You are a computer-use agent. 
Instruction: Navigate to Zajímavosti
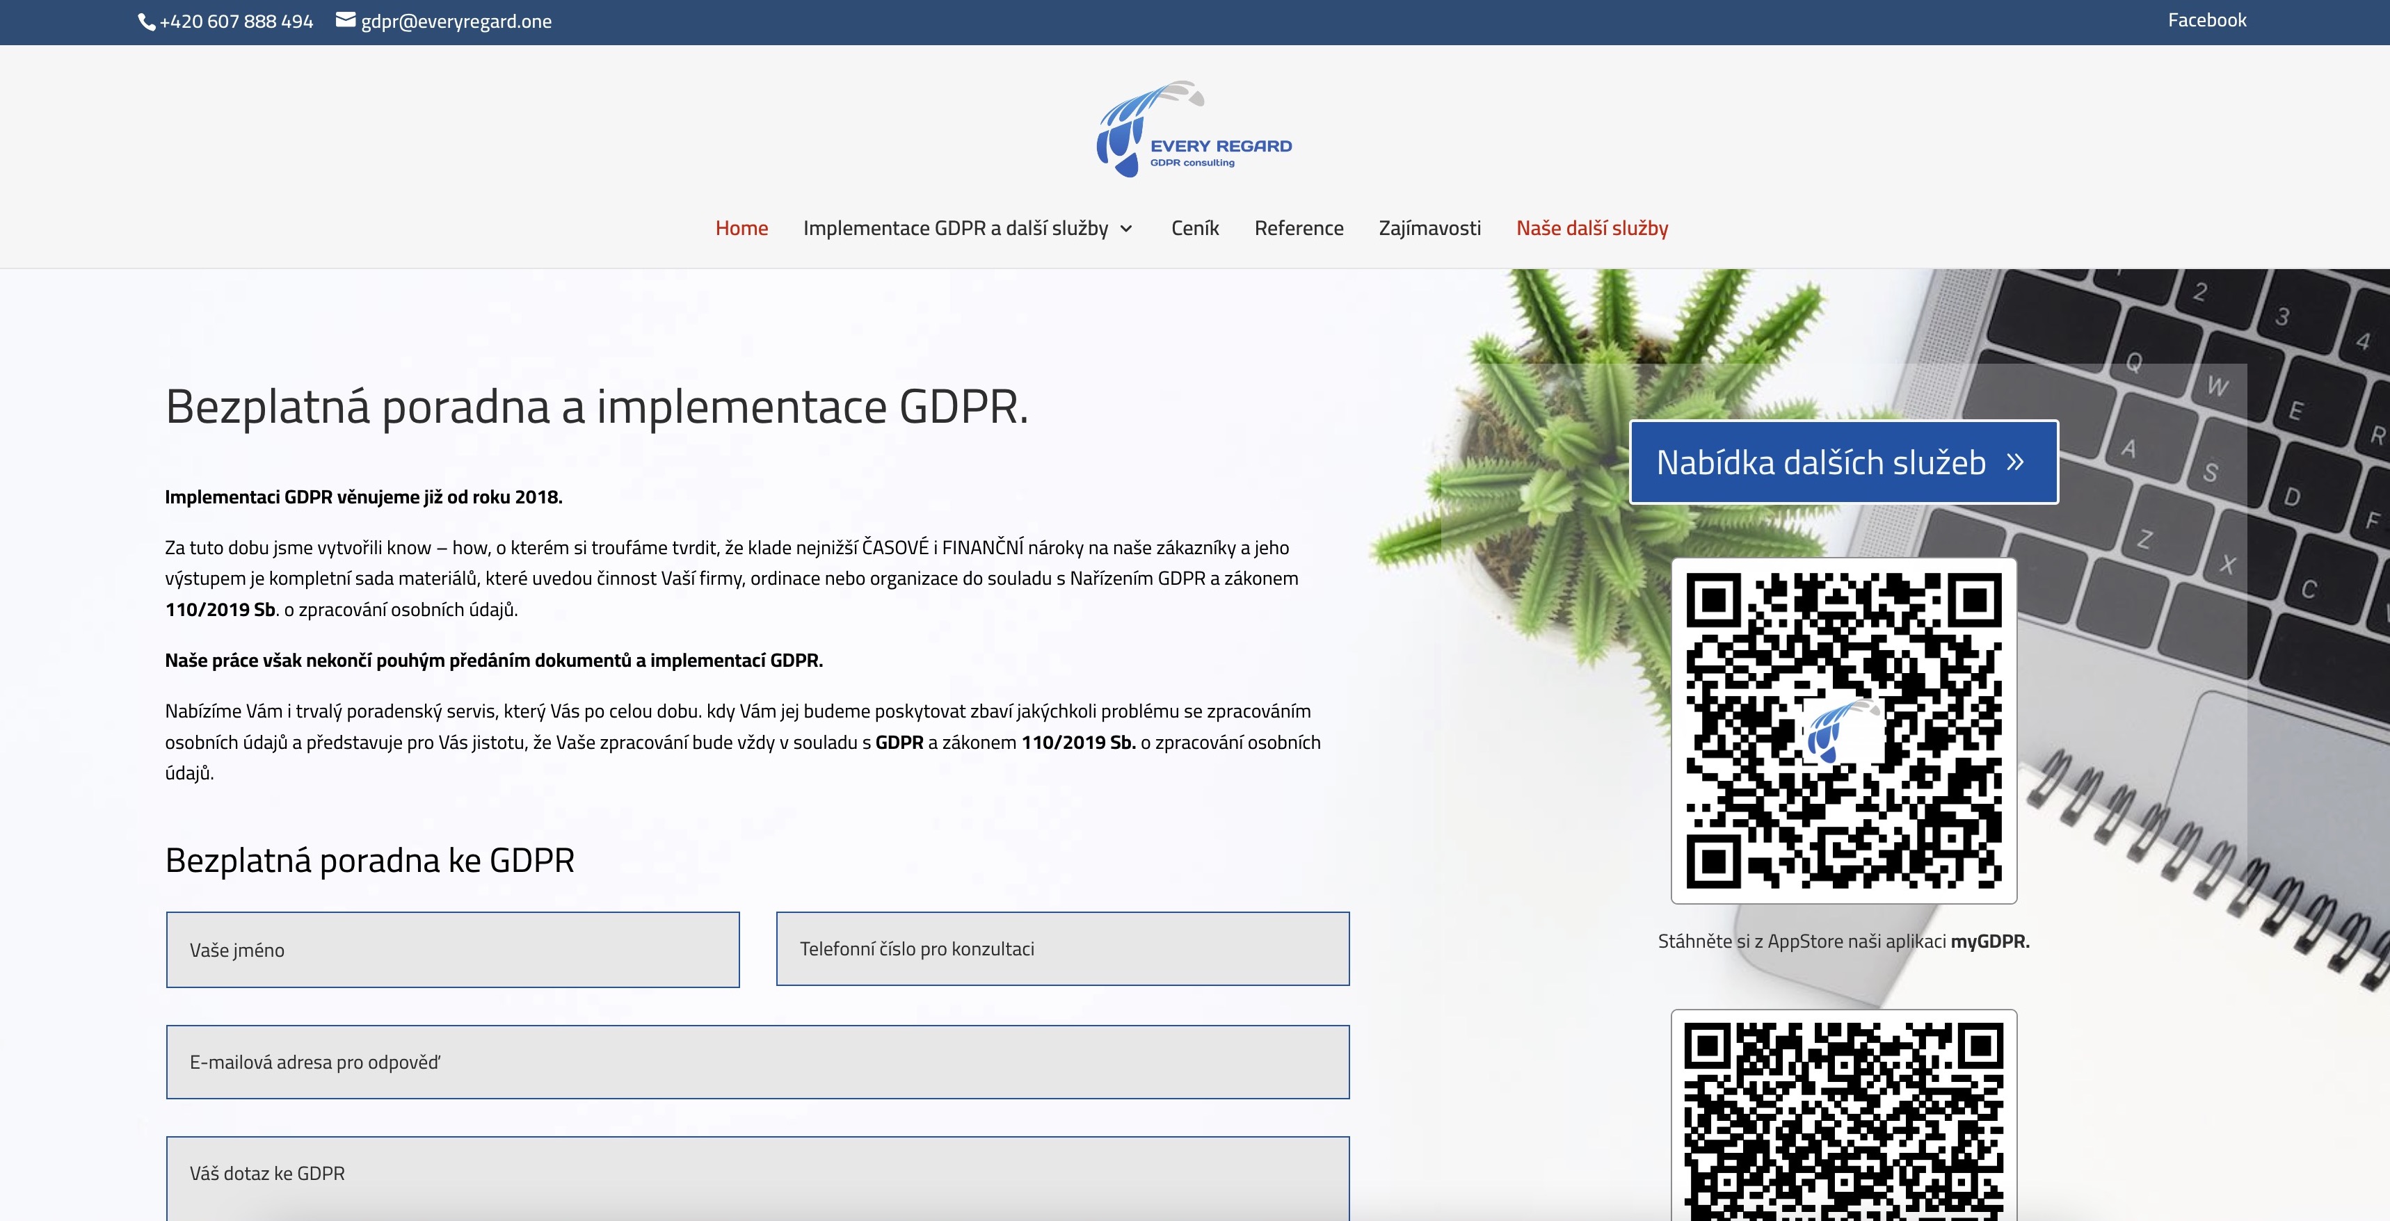(x=1429, y=228)
